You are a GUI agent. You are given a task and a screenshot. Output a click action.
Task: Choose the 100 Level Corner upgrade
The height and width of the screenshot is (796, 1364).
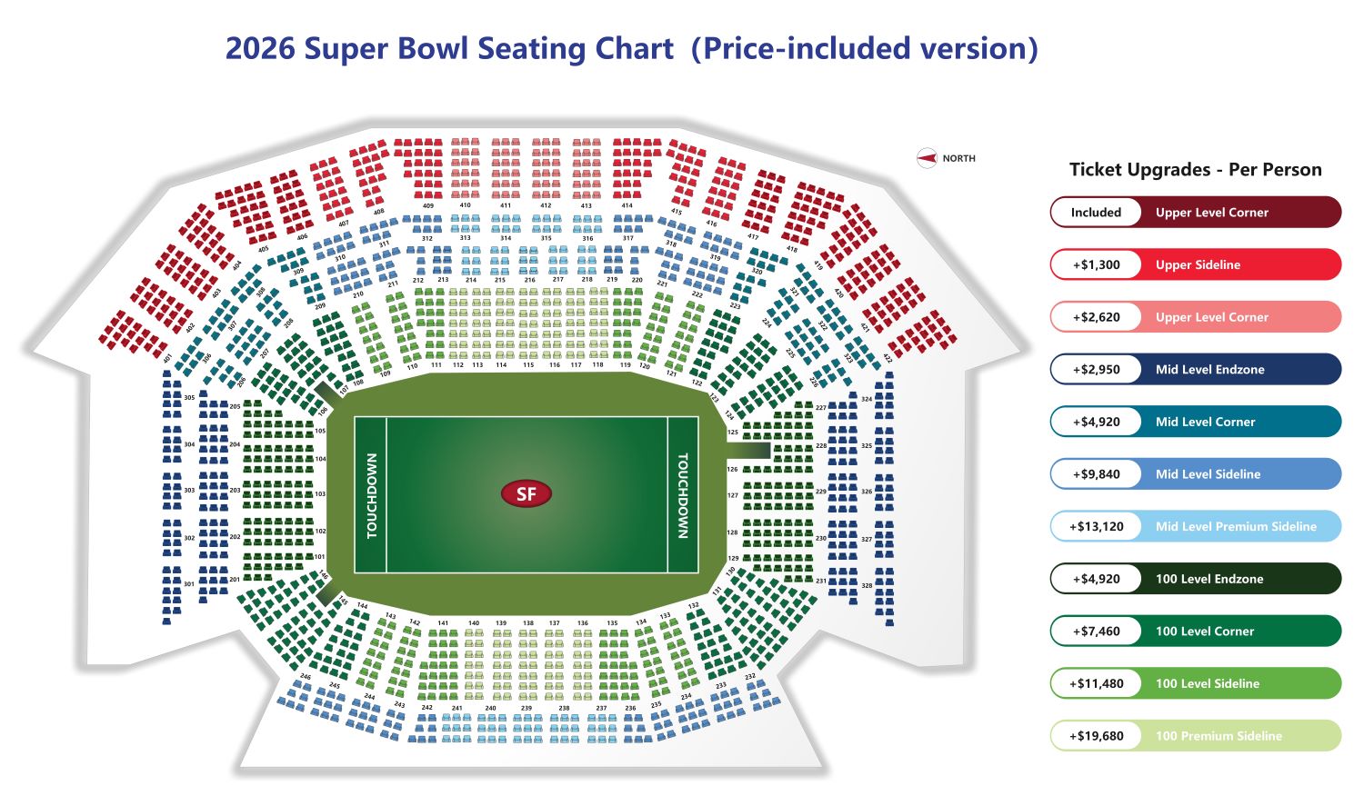point(1195,632)
